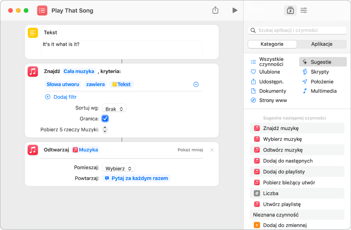Image resolution: width=351 pixels, height=230 pixels.
Task: Open shortcut details sliders icon
Action: pyautogui.click(x=303, y=10)
